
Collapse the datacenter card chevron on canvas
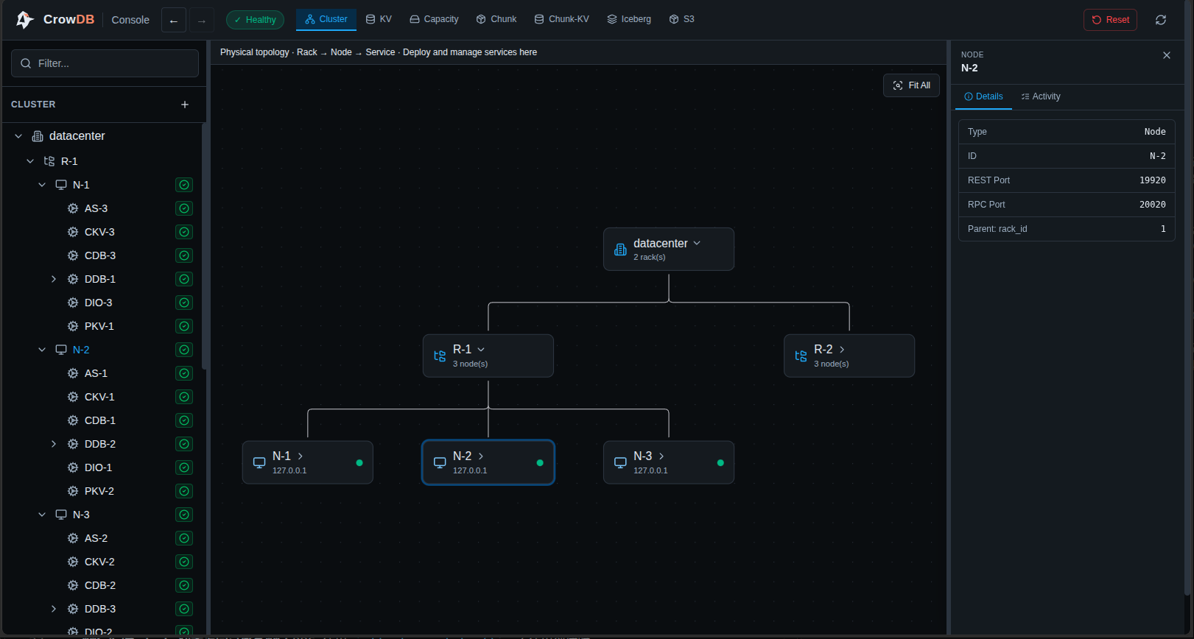point(697,243)
